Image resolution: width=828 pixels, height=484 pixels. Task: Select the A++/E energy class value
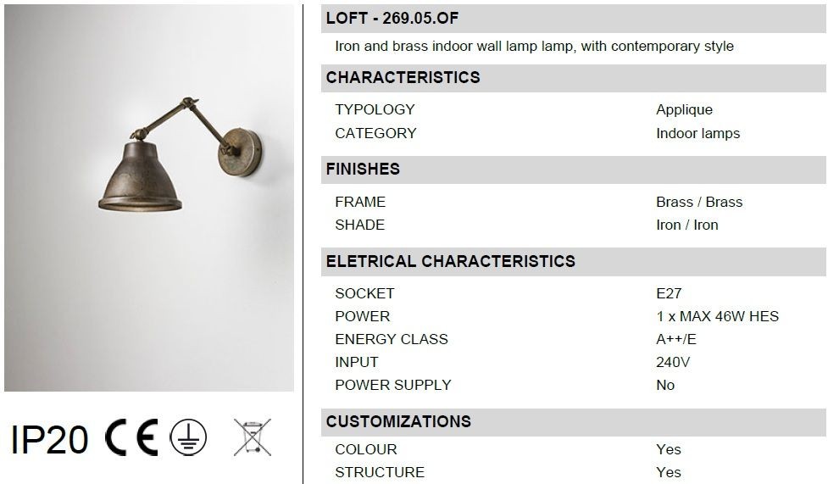coord(676,339)
